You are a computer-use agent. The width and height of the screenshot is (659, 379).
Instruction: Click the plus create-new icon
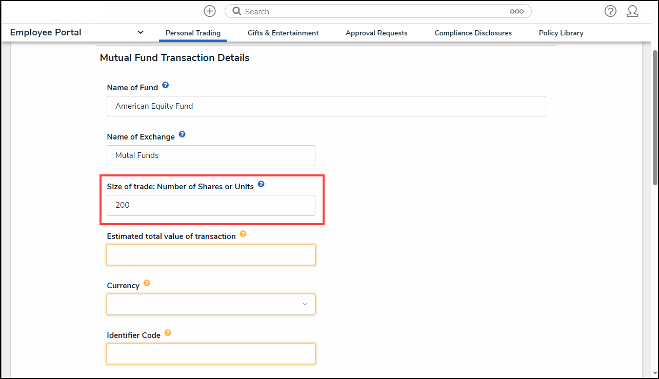pyautogui.click(x=210, y=11)
